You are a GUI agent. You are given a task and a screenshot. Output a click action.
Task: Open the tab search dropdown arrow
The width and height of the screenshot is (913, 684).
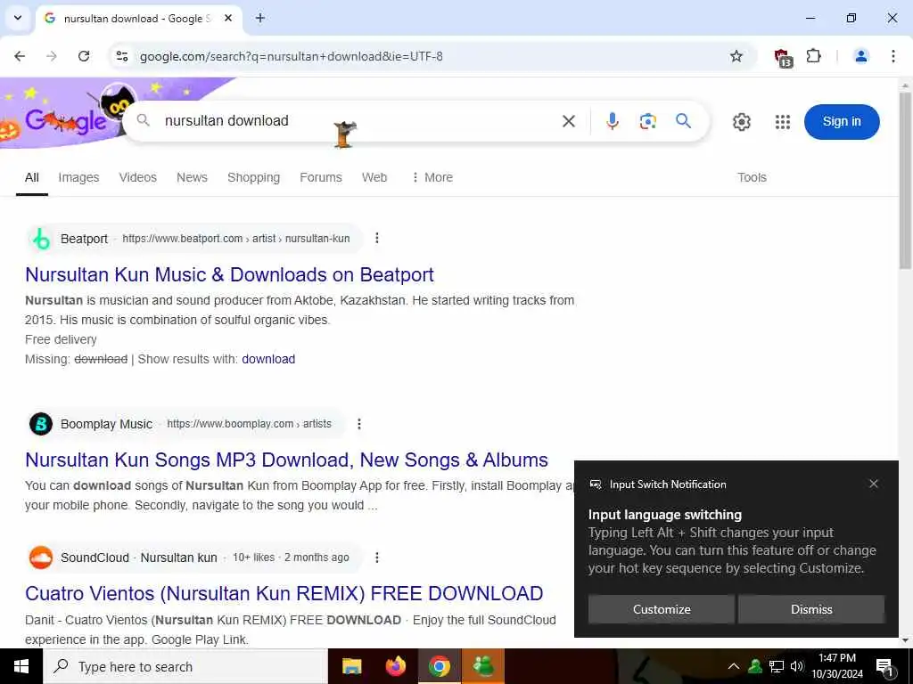click(18, 18)
